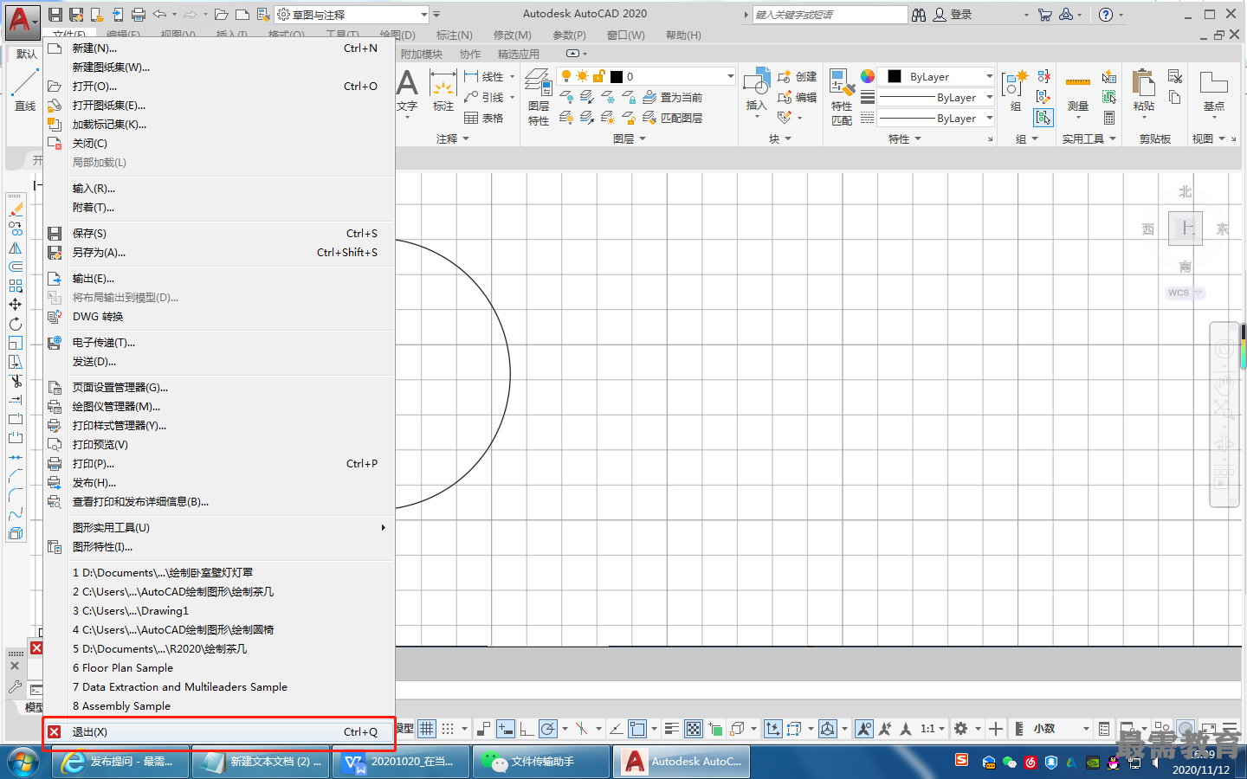
Task: Click the black object color swatch
Action: point(895,76)
